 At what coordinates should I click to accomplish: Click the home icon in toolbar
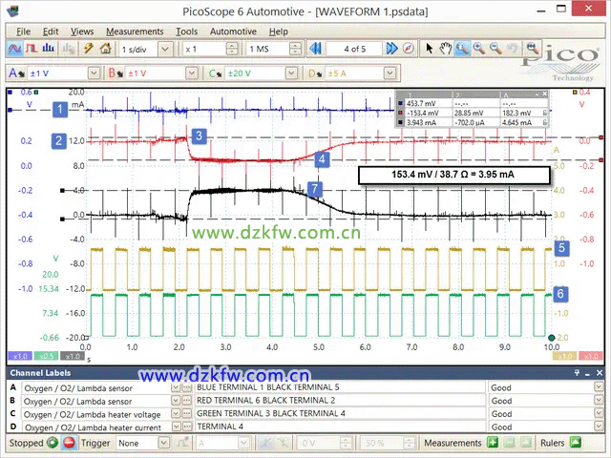106,48
